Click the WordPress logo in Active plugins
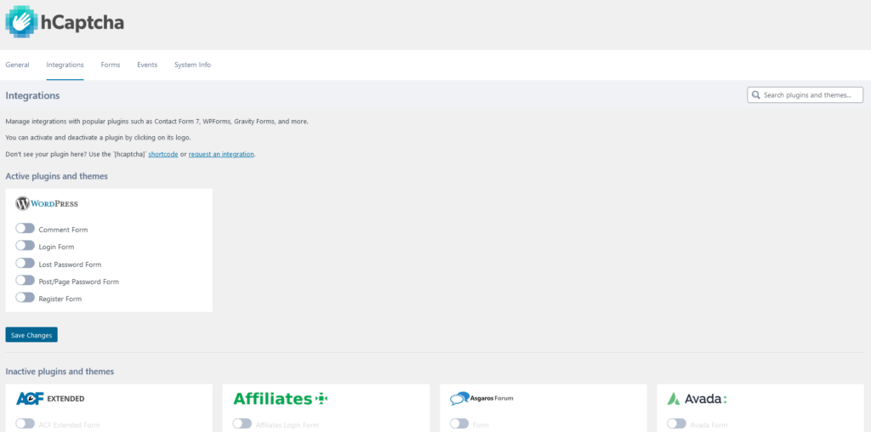871x432 pixels. pyautogui.click(x=47, y=204)
